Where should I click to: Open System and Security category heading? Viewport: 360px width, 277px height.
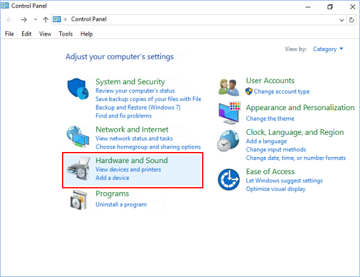130,82
